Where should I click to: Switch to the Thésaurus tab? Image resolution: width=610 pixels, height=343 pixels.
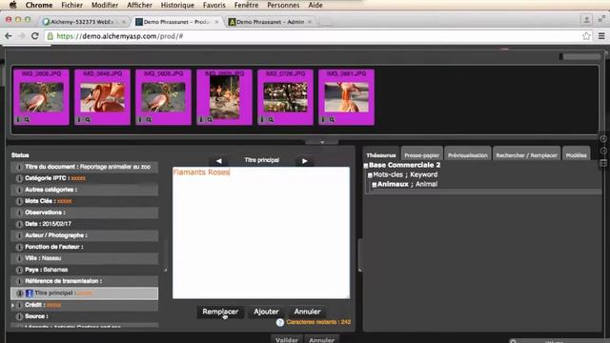coord(381,154)
